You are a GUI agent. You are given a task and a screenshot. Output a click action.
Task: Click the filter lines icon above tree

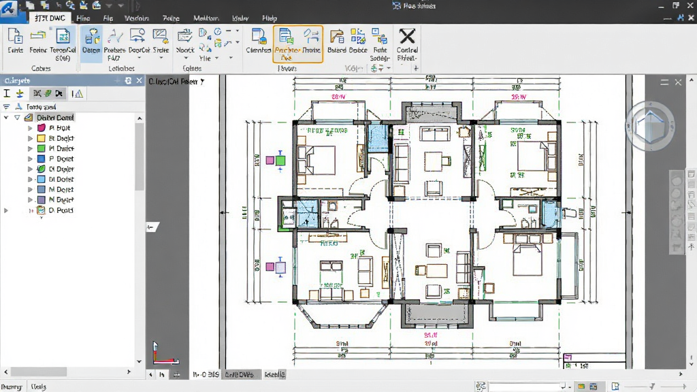[x=6, y=107]
